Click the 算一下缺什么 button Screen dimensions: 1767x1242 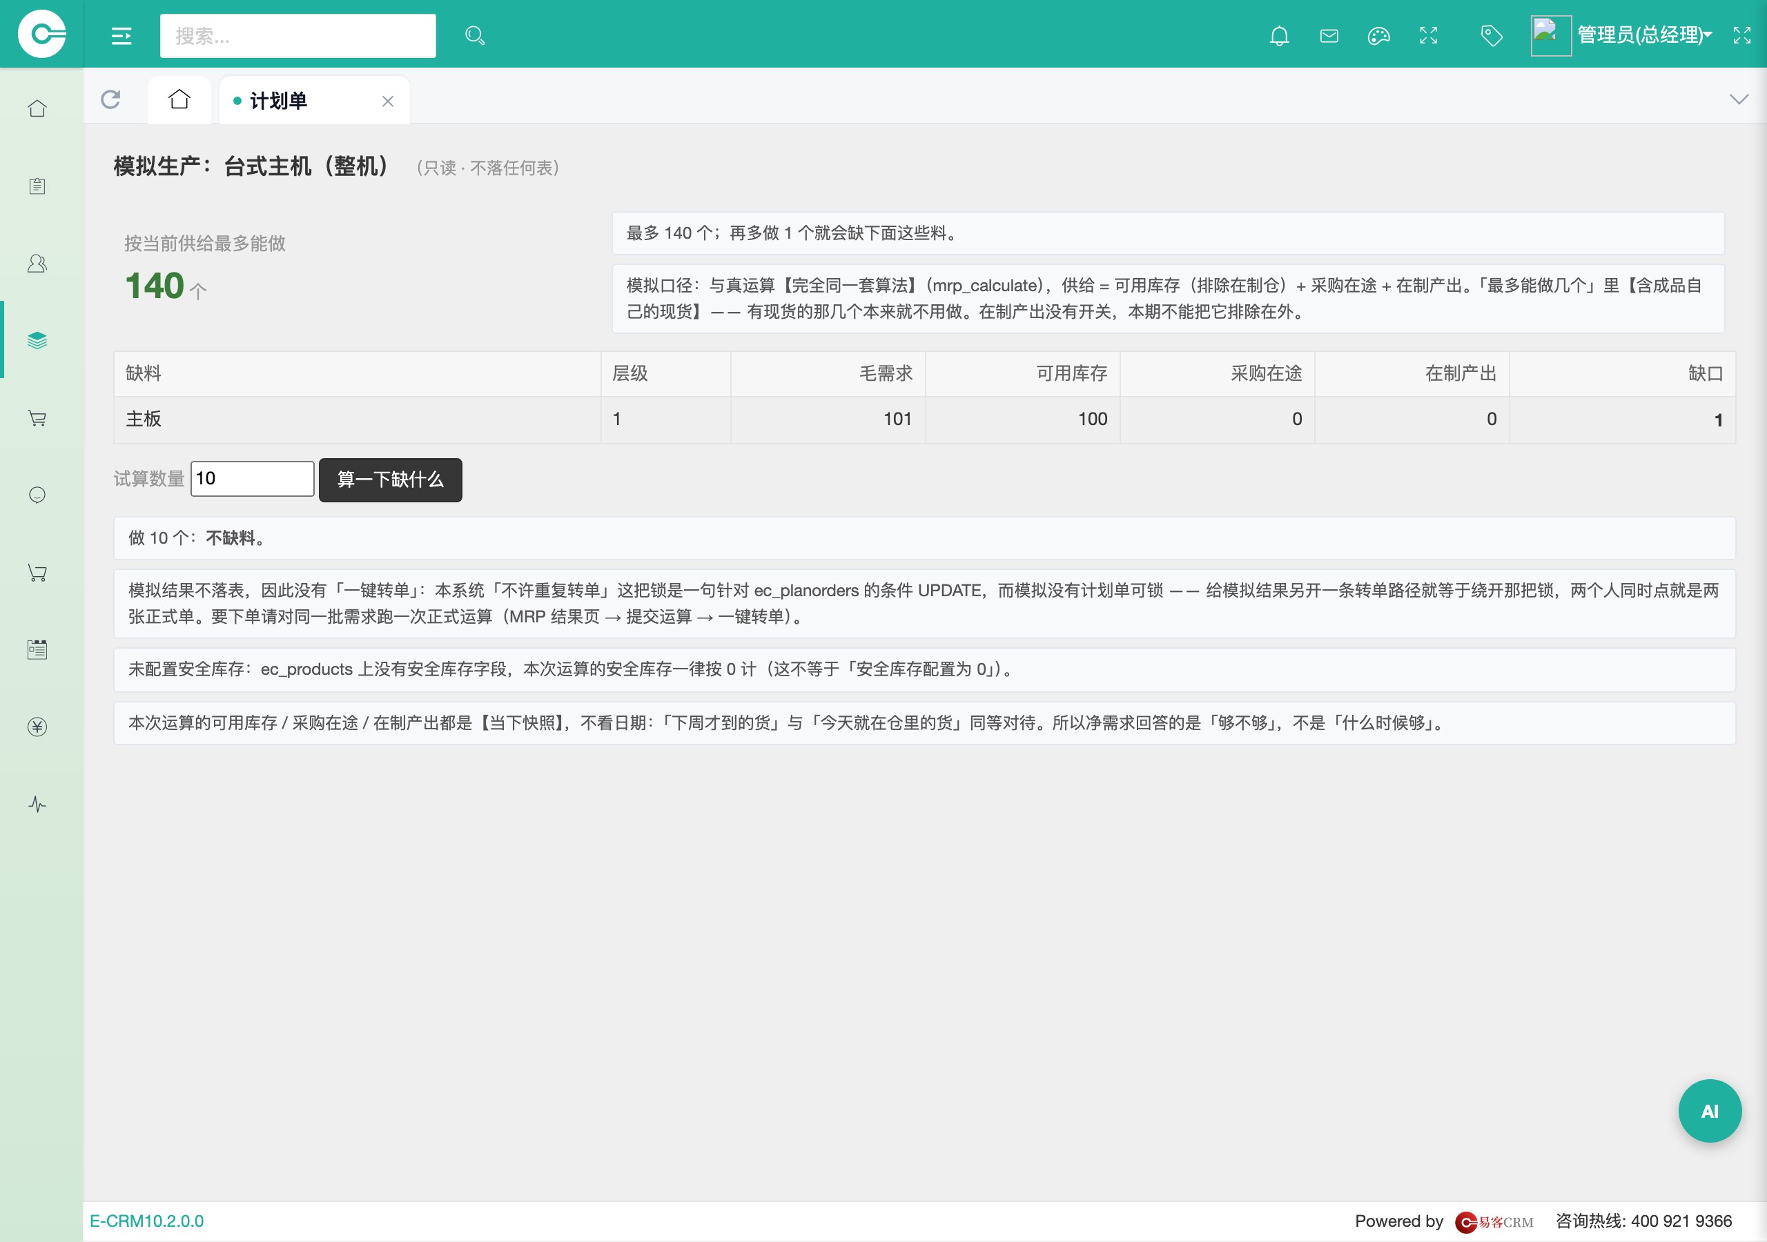coord(390,480)
